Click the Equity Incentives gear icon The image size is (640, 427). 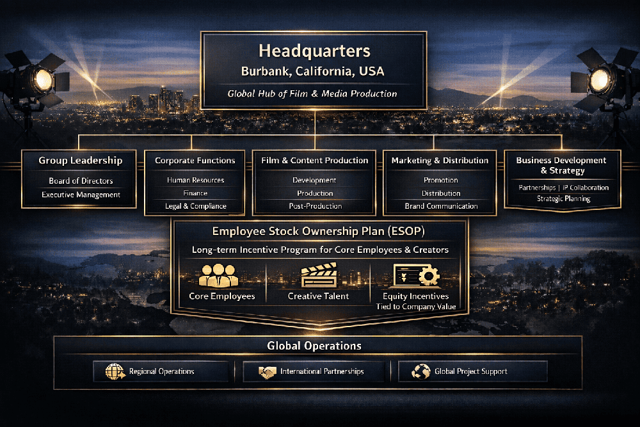[x=415, y=275]
